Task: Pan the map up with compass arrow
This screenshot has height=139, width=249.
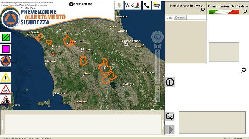Action: (x=157, y=32)
